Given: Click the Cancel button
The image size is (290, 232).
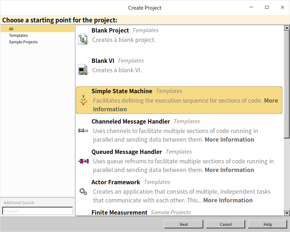Looking at the screenshot, I should [x=226, y=224].
